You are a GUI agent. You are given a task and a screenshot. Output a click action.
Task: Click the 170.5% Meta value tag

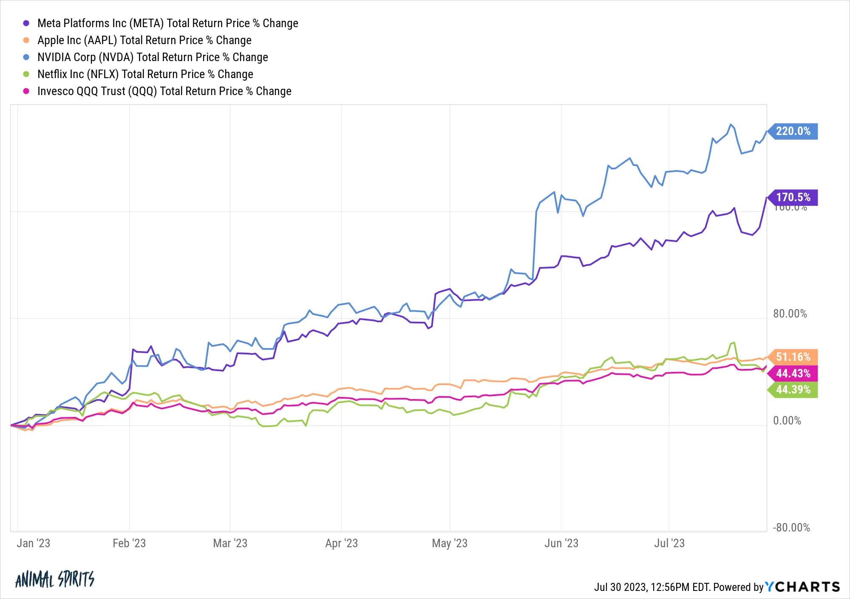coord(793,197)
